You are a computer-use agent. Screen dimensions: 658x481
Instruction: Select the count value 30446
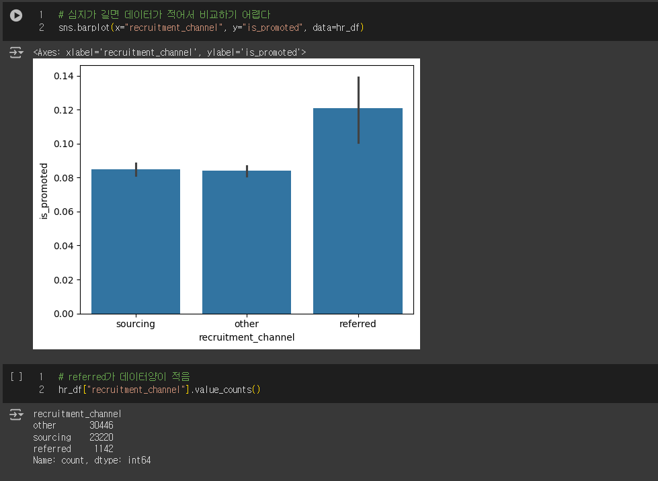point(101,426)
